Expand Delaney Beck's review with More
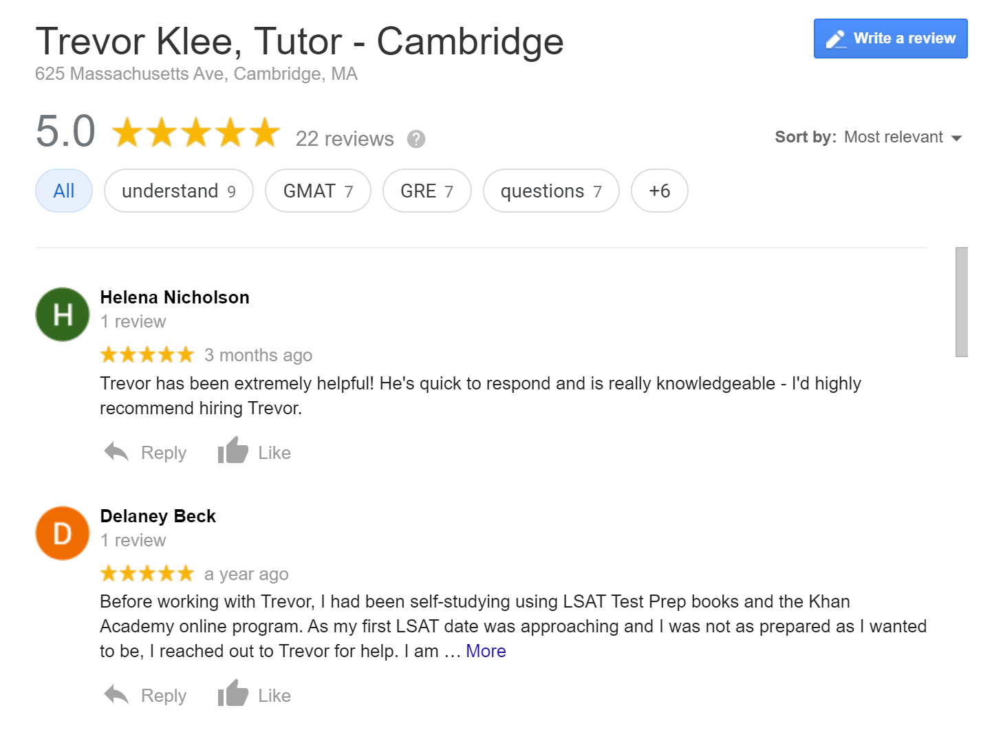The height and width of the screenshot is (739, 1003). pyautogui.click(x=486, y=651)
